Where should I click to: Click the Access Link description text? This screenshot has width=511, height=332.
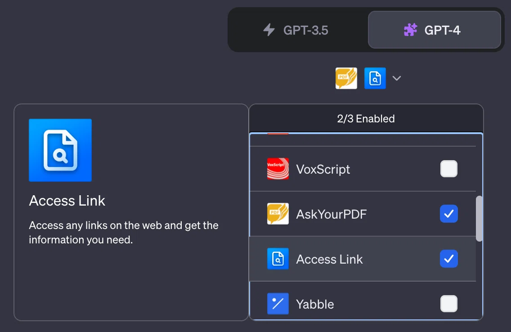click(124, 233)
